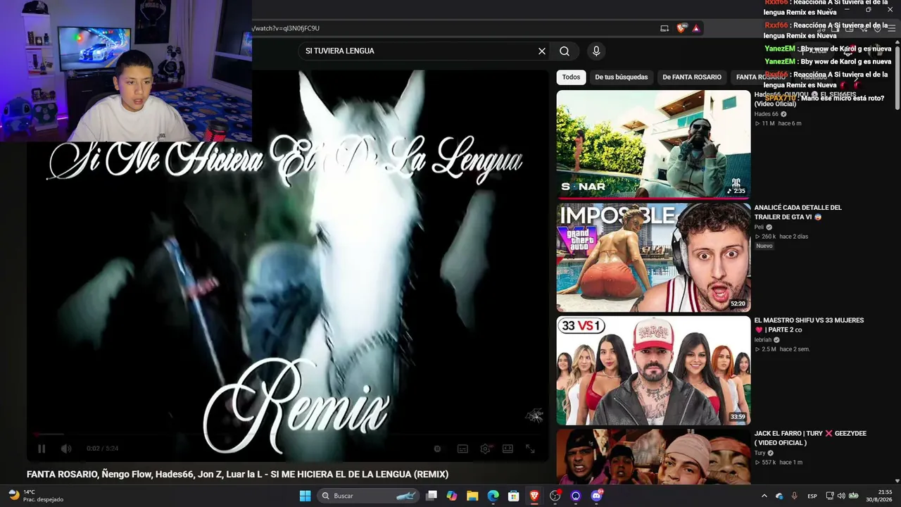Screen dimensions: 901x507
Task: Open Microsoft Edge from the taskbar
Action: click(x=493, y=496)
